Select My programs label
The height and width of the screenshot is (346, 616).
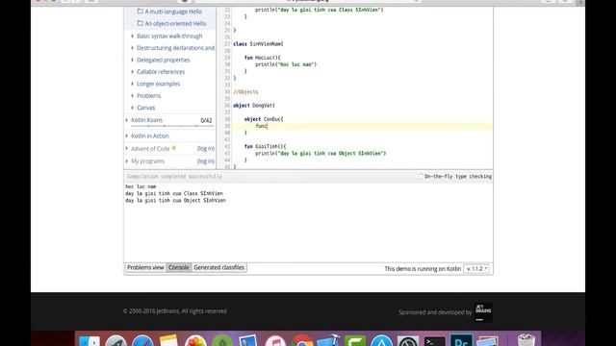(147, 161)
